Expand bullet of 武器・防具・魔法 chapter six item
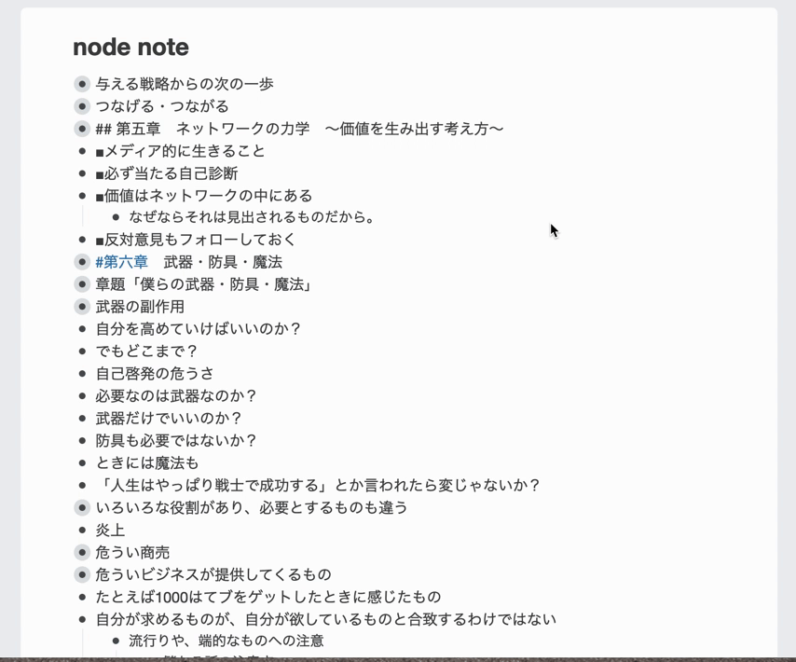Screen dimensions: 796x662 tap(82, 262)
